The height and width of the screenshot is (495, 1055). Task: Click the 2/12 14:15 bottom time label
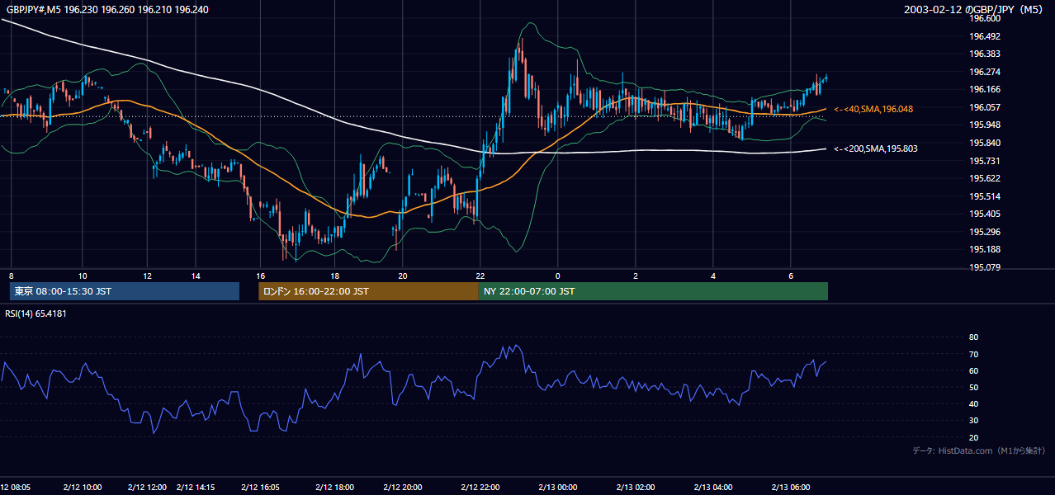(x=196, y=488)
